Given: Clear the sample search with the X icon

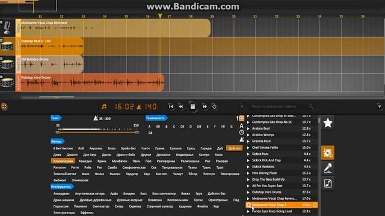Looking at the screenshot, I should coord(242,107).
